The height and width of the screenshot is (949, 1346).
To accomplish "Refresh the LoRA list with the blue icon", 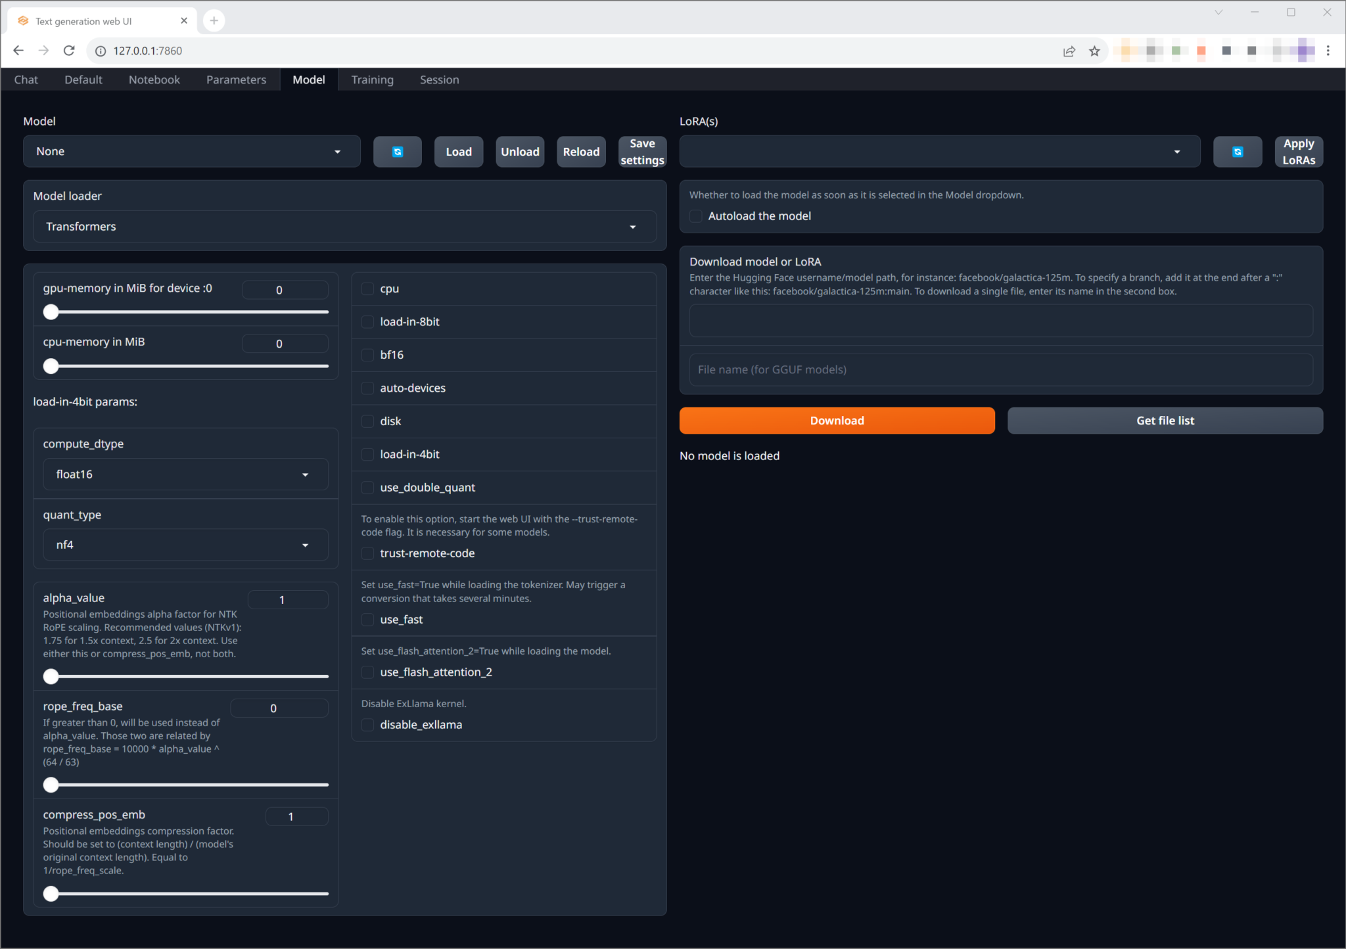I will 1238,151.
